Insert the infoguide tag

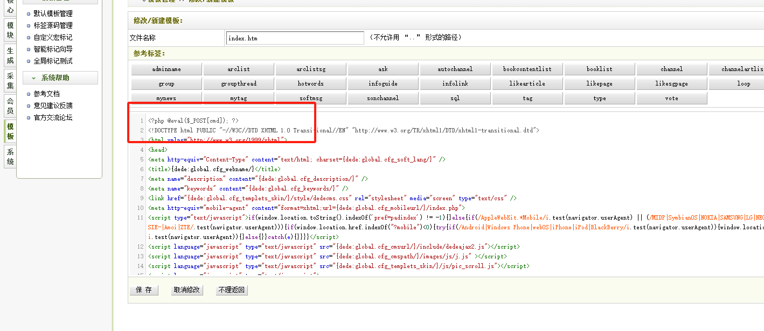click(383, 83)
